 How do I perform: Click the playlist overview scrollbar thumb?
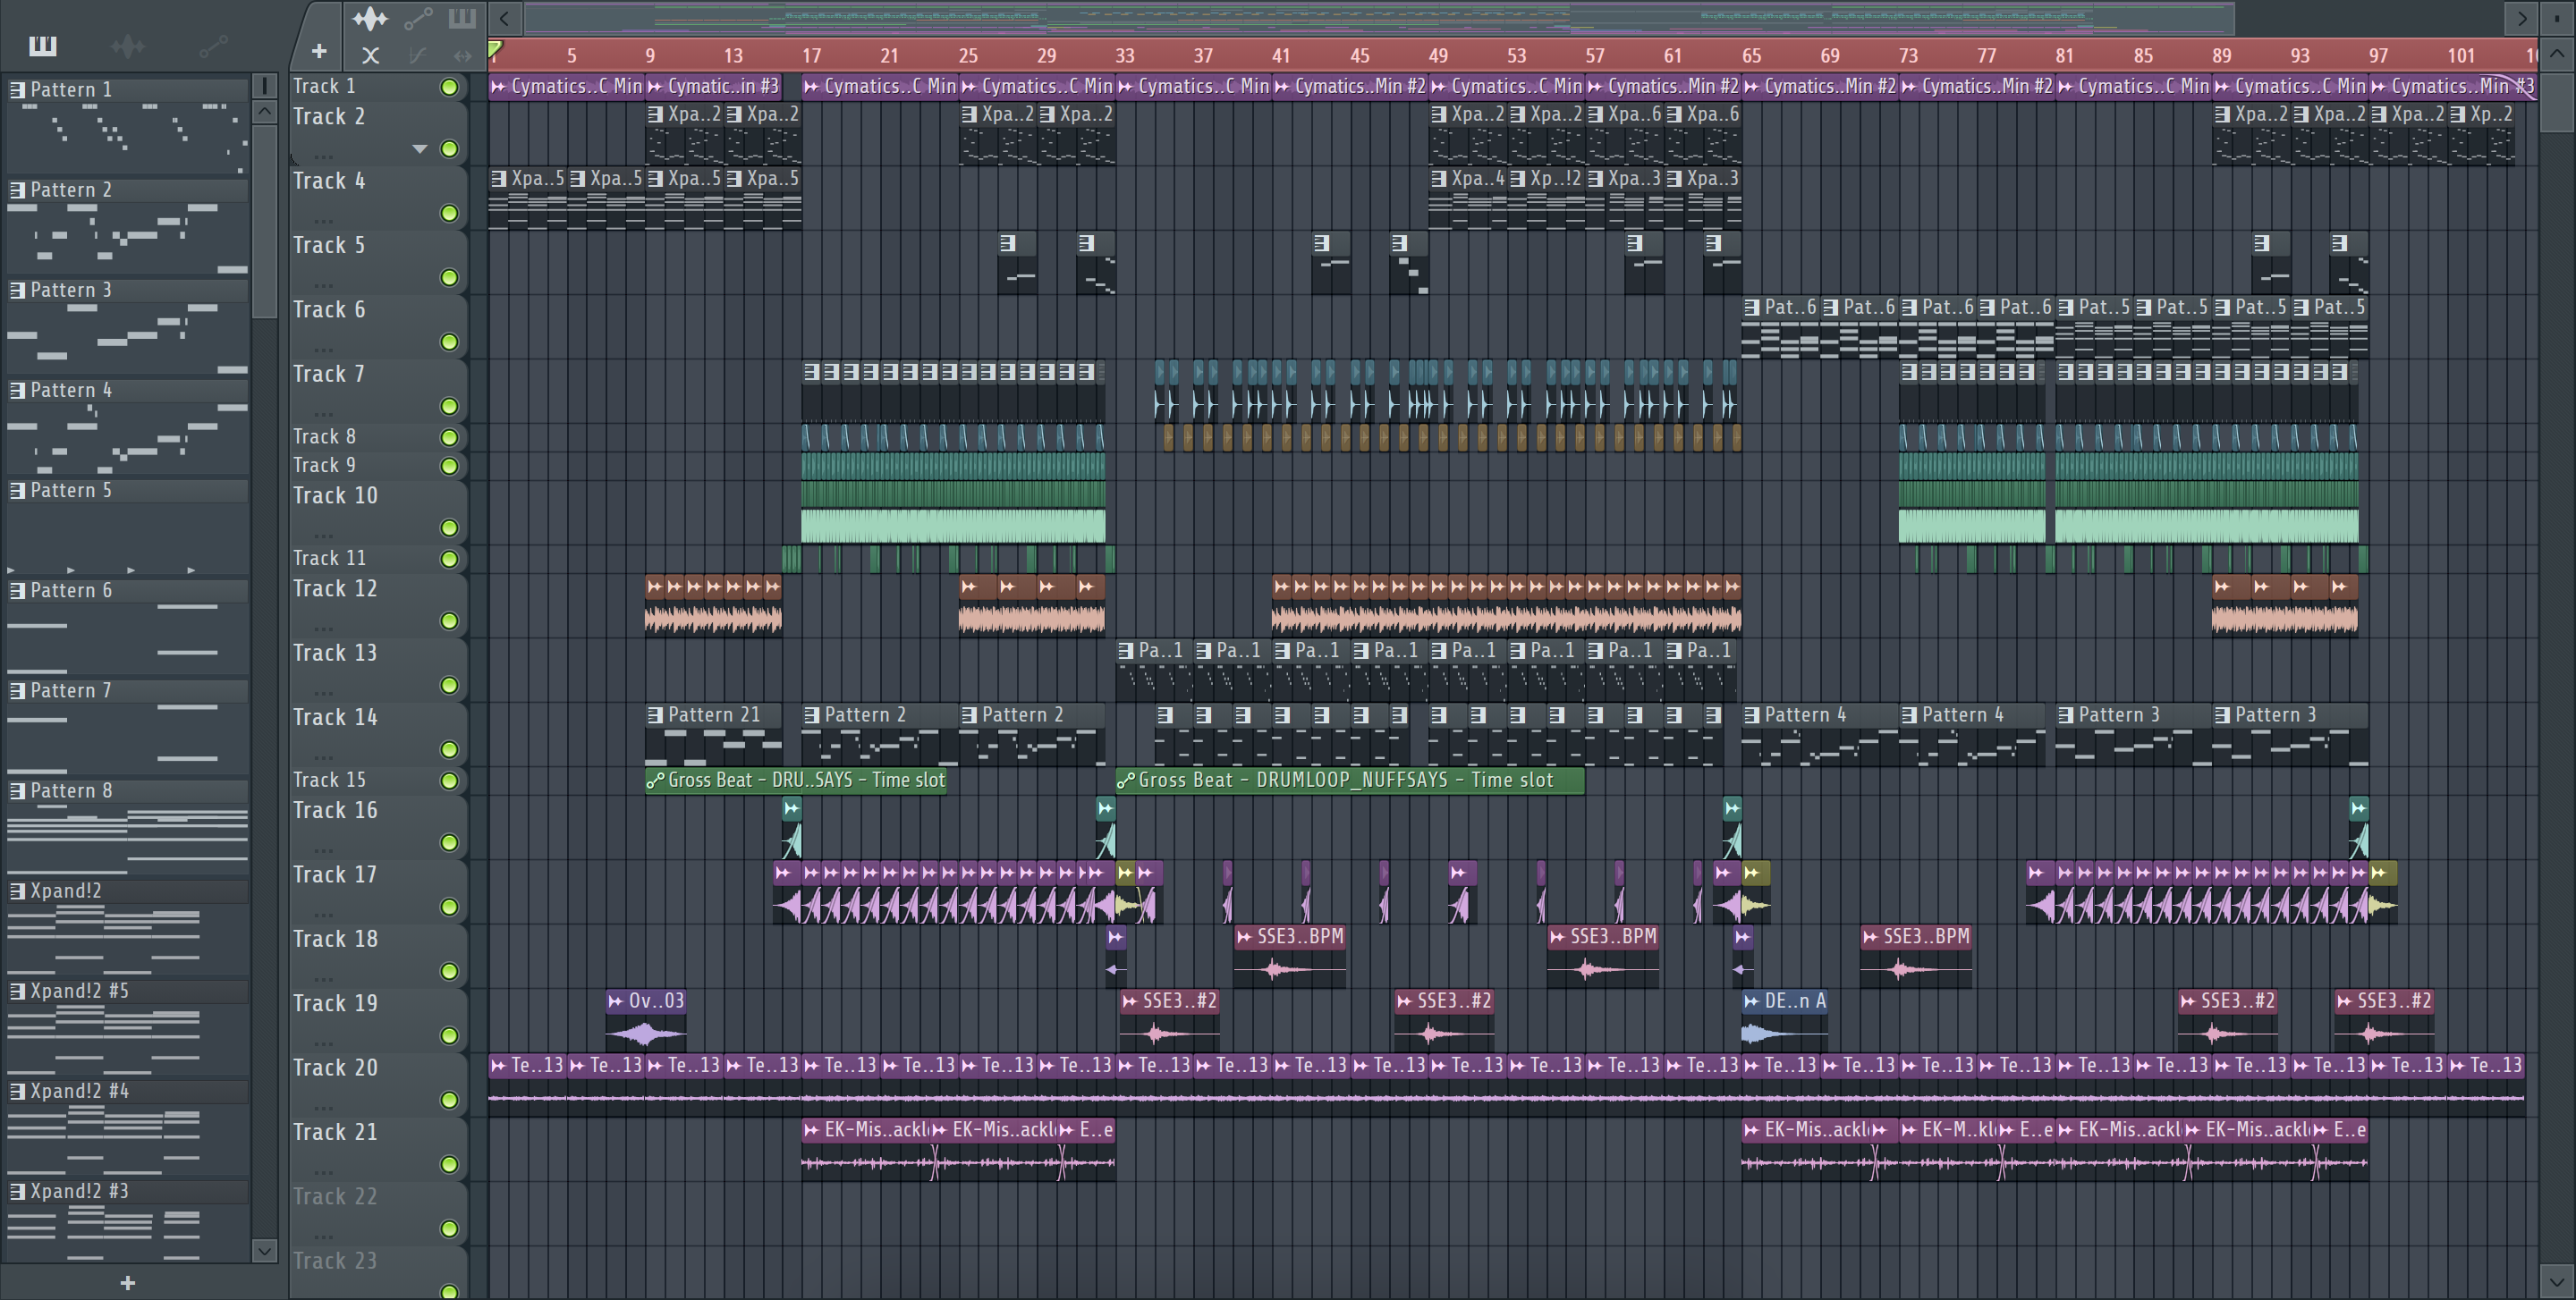[1380, 18]
